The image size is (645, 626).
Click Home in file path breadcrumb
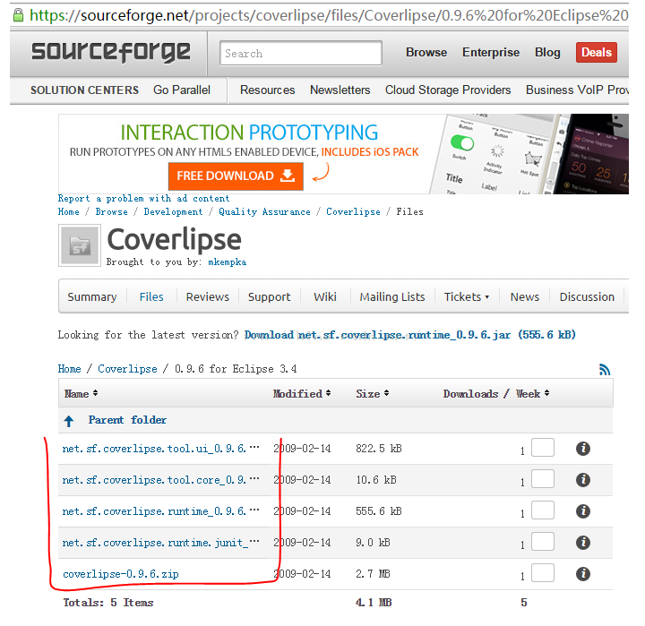[x=69, y=369]
